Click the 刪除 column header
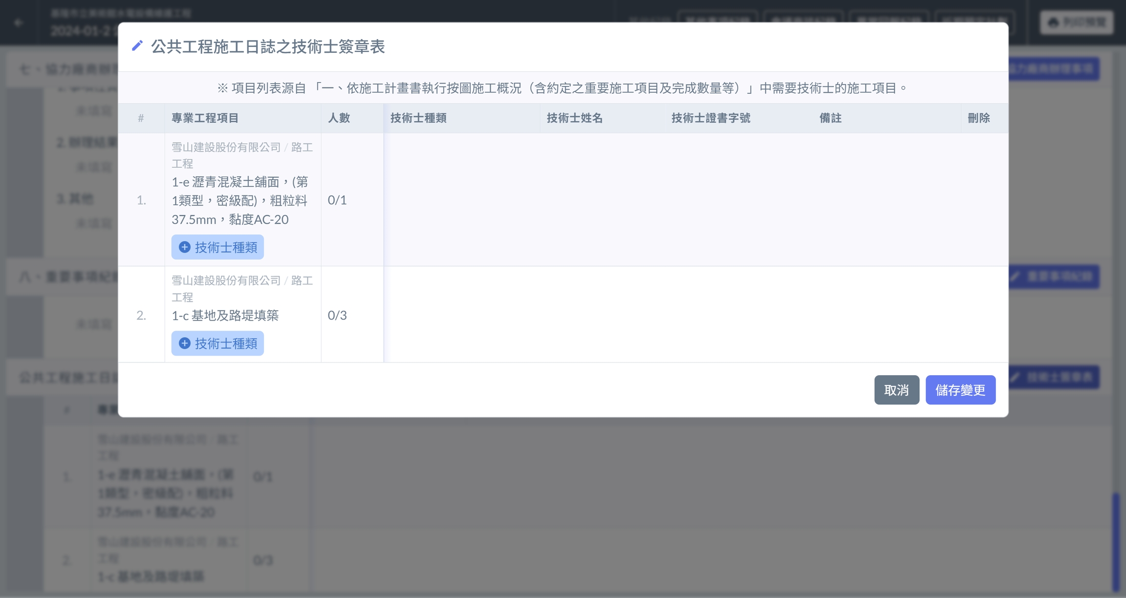This screenshot has width=1126, height=598. click(x=978, y=118)
